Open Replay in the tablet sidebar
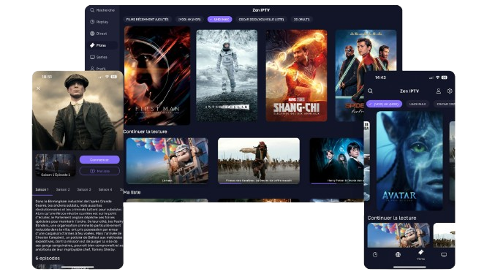This screenshot has width=487, height=274. [x=99, y=22]
